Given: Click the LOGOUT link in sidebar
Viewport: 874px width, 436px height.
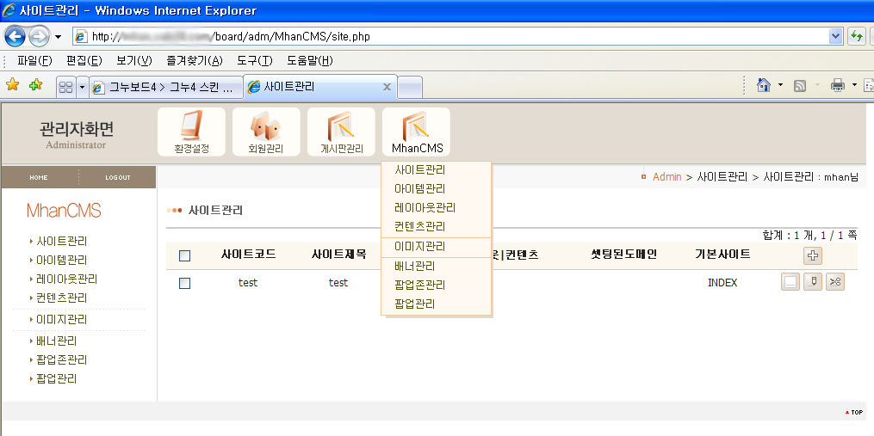Looking at the screenshot, I should pos(117,178).
